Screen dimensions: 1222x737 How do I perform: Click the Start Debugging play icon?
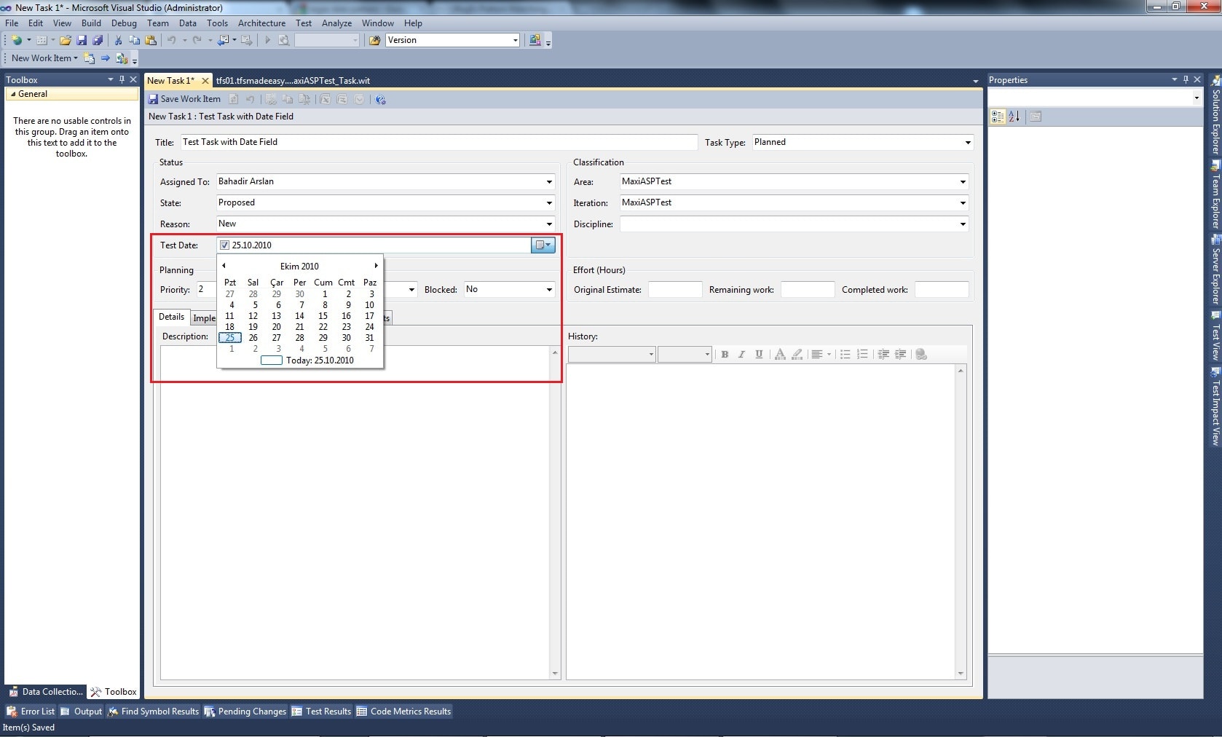point(267,40)
